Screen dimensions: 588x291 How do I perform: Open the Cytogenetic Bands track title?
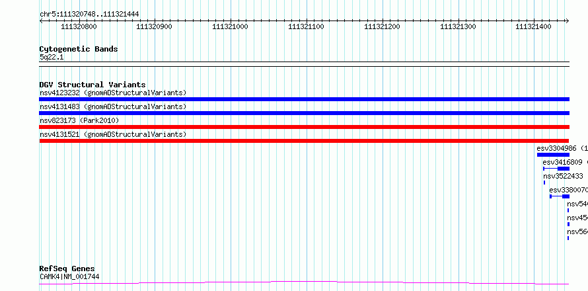[79, 49]
